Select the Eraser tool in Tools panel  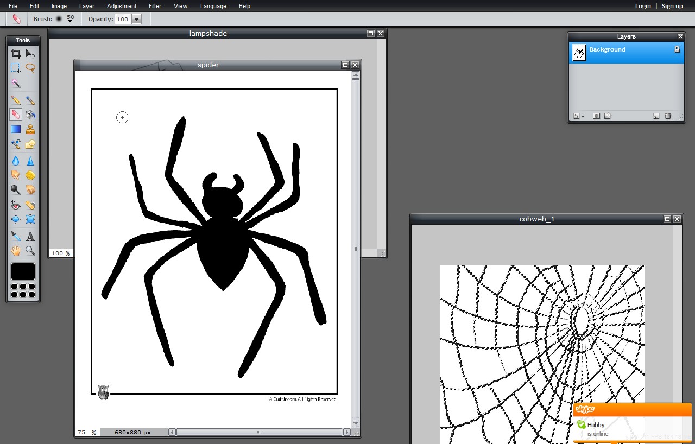coord(16,115)
